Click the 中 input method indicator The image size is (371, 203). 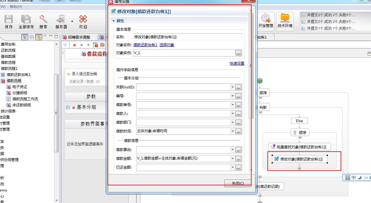pos(354,177)
